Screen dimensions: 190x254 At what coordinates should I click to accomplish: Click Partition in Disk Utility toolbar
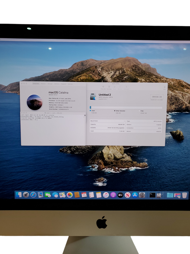point(109,88)
